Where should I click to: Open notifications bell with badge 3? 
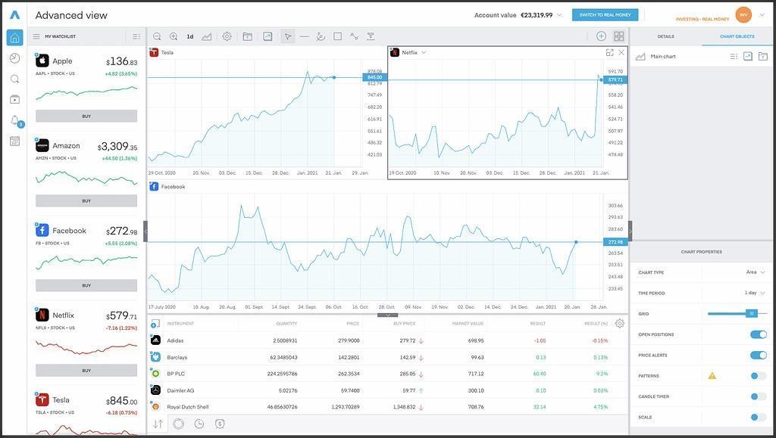[15, 120]
